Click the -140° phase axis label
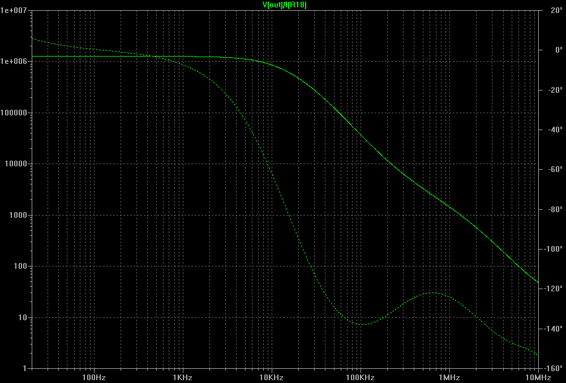This screenshot has width=566, height=383. pos(553,329)
